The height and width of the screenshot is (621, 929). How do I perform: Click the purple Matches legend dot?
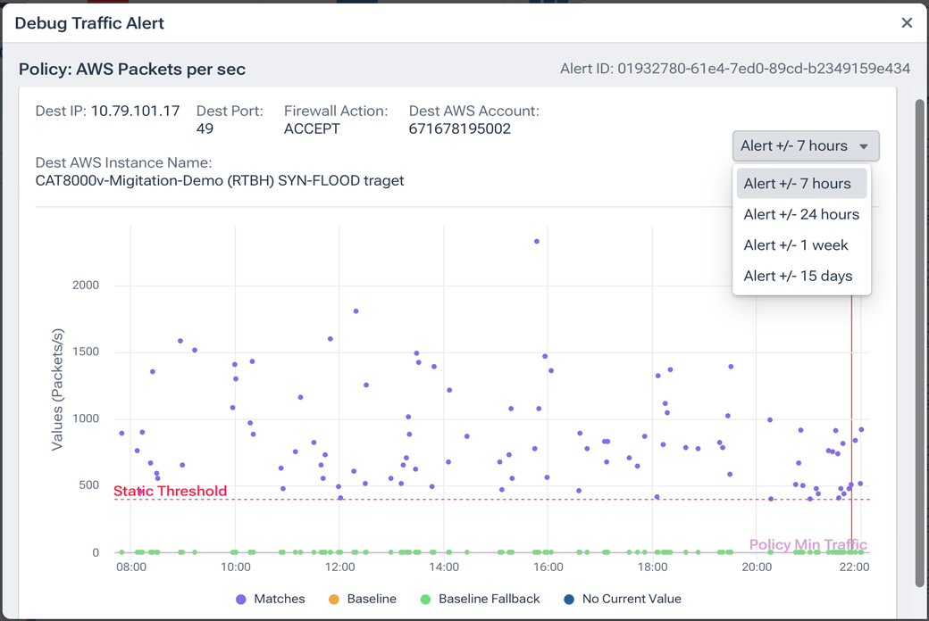coord(243,599)
